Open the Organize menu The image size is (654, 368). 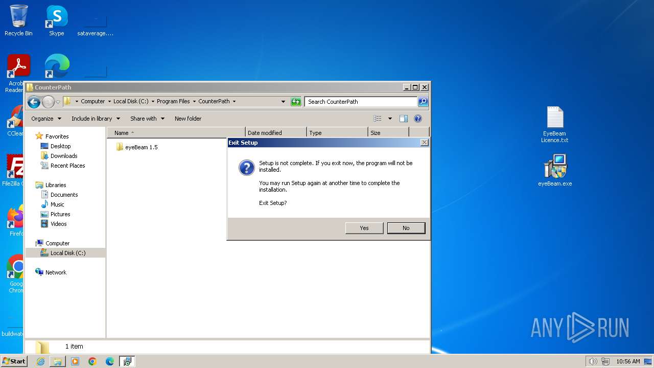pyautogui.click(x=46, y=119)
